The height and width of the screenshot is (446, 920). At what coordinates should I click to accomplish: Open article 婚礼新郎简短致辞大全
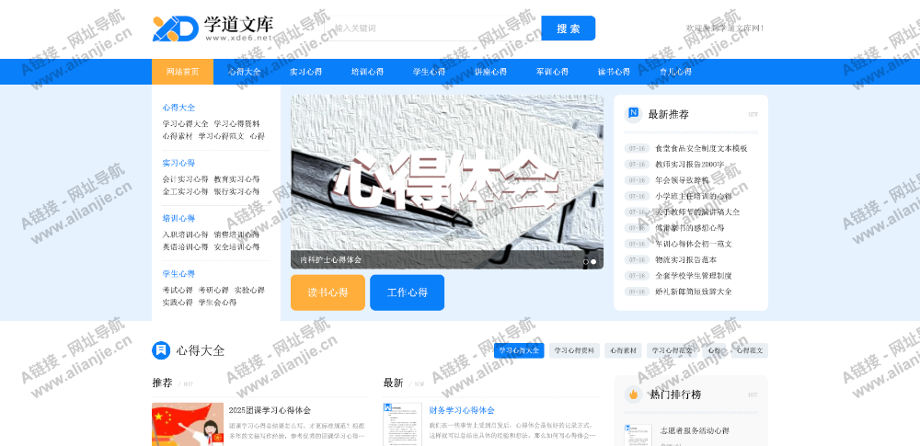[x=694, y=292]
